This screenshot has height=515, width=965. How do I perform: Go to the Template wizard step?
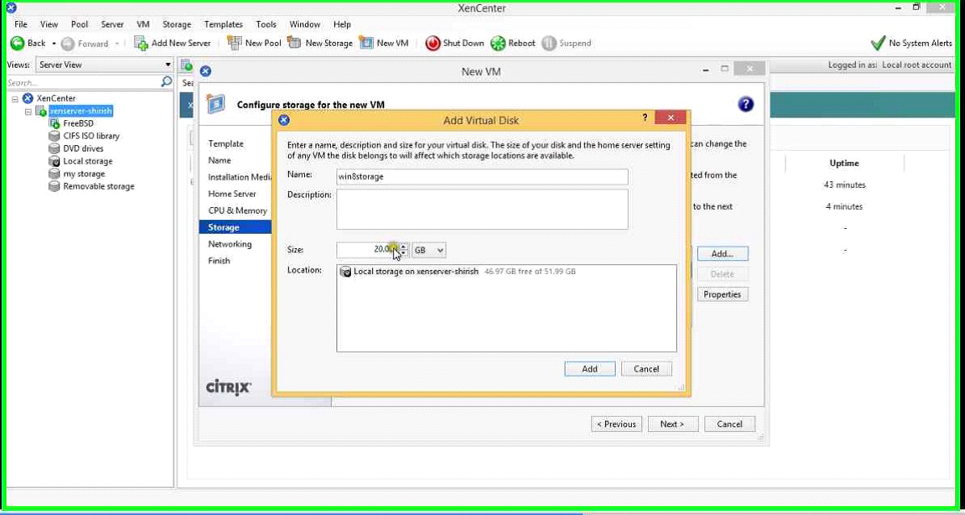226,143
